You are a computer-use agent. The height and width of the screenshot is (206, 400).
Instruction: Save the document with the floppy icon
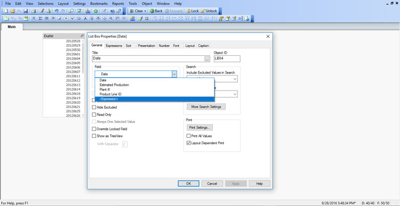26,11
